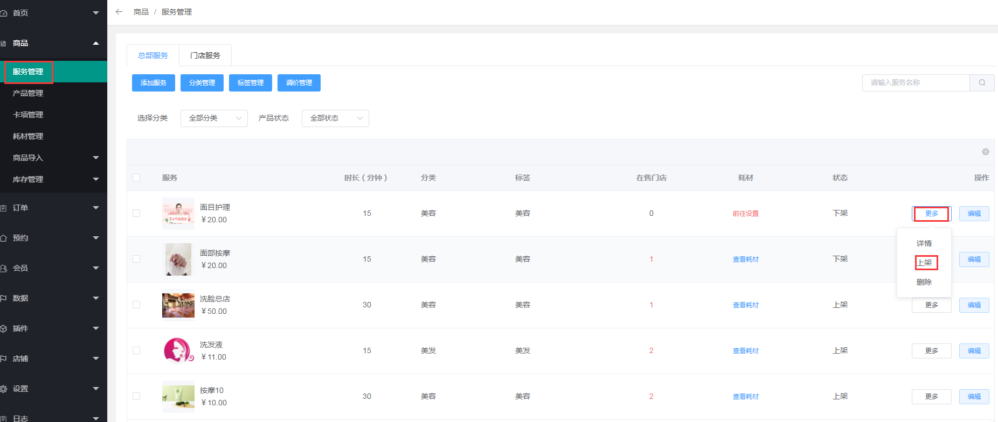Collapse the 商品 sidebar section

(x=96, y=43)
